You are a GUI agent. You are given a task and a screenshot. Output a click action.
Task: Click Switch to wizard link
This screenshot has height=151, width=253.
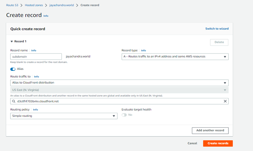point(217,29)
